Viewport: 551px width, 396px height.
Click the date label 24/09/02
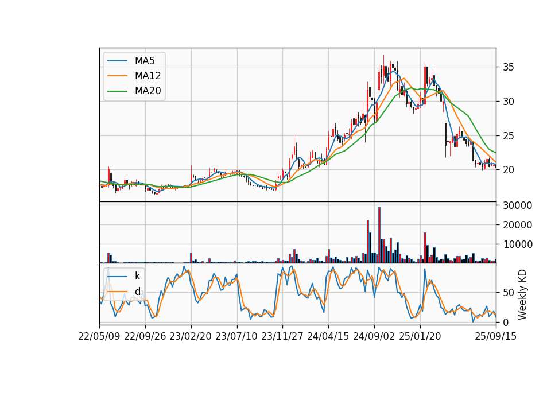point(374,336)
